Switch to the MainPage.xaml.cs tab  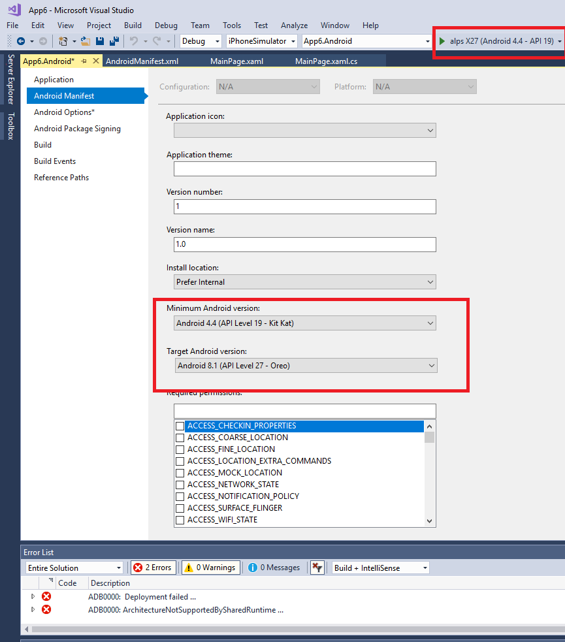[x=327, y=61]
